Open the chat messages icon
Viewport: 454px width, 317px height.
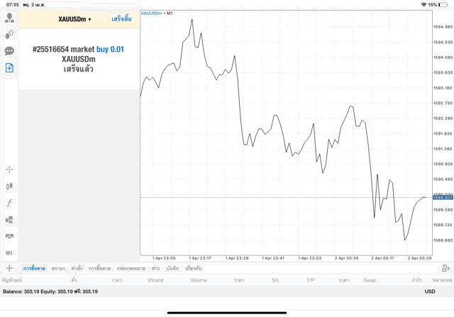(9, 51)
